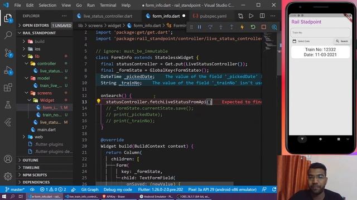
Task: Open the Windows Start menu
Action: pos(4,196)
